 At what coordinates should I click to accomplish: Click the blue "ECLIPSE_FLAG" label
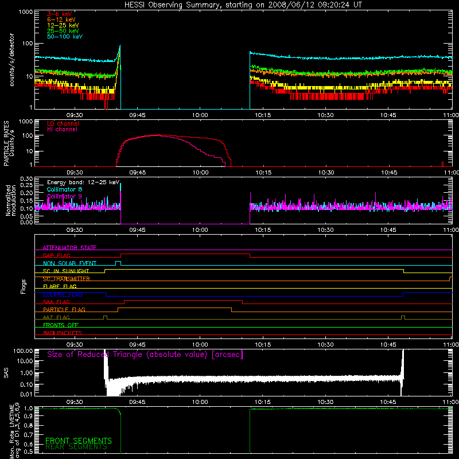63,294
